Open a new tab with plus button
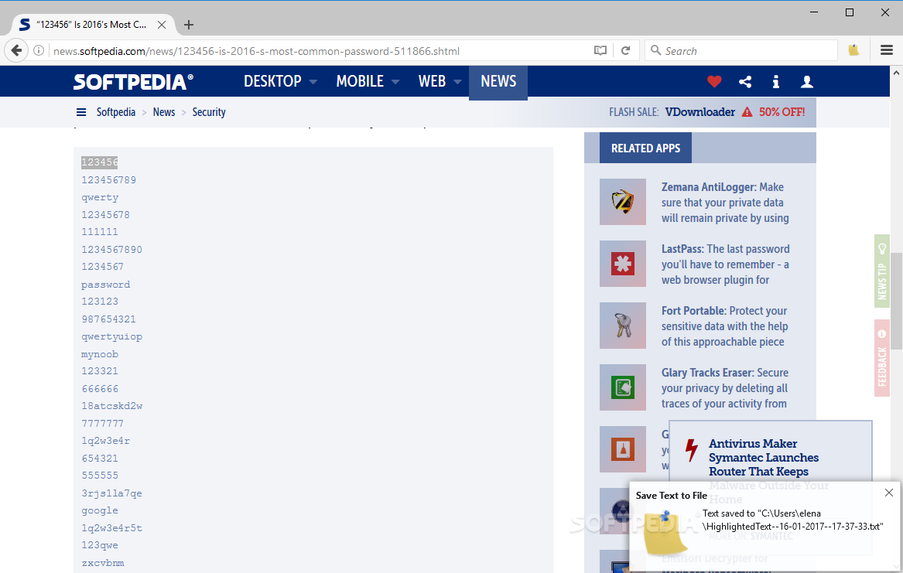 tap(188, 25)
